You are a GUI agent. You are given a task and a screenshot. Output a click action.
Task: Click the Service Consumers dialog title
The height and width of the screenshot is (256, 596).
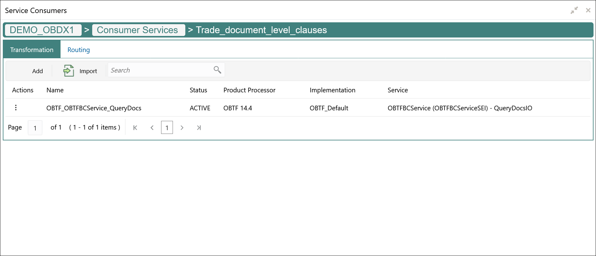coord(36,11)
